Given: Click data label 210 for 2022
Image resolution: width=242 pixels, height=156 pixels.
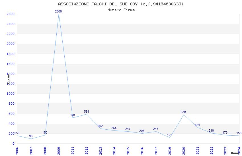Looking at the screenshot, I should (211, 130).
